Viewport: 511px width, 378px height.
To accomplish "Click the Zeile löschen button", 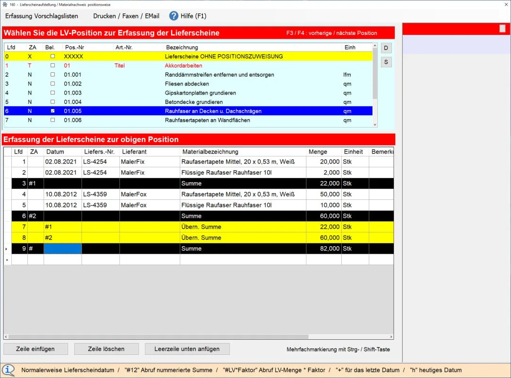I will click(106, 349).
